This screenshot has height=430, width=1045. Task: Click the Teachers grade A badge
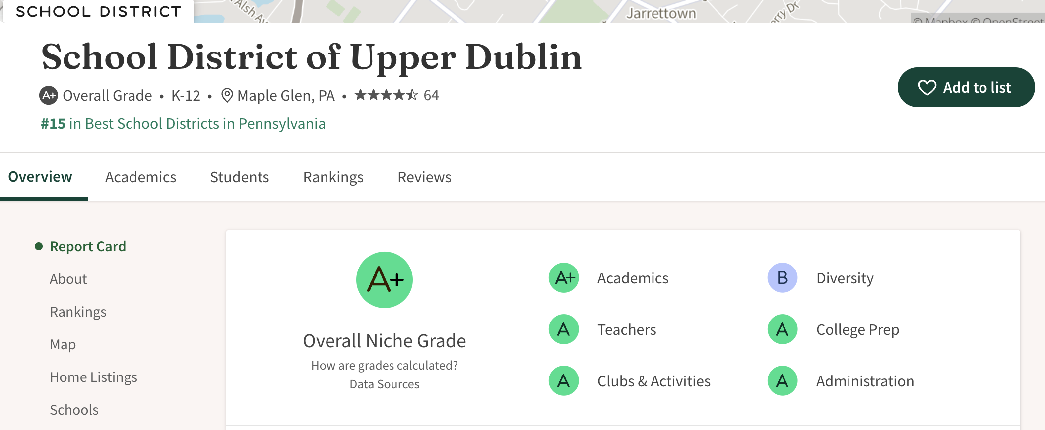point(564,329)
